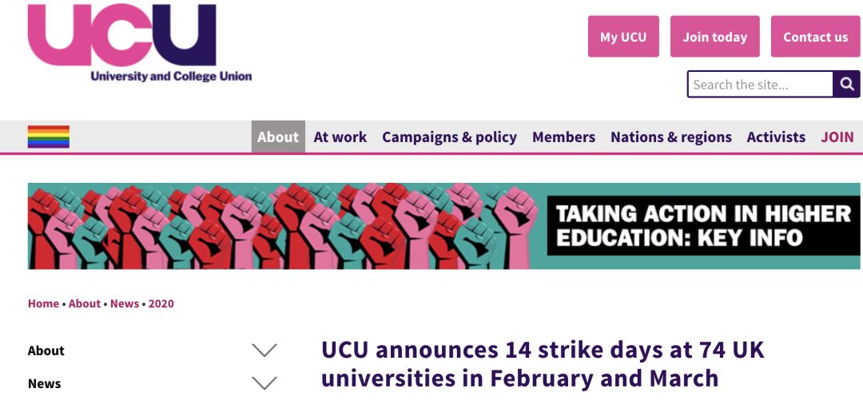Open the Taking Action in Higher Education banner
This screenshot has width=863, height=408.
click(443, 226)
